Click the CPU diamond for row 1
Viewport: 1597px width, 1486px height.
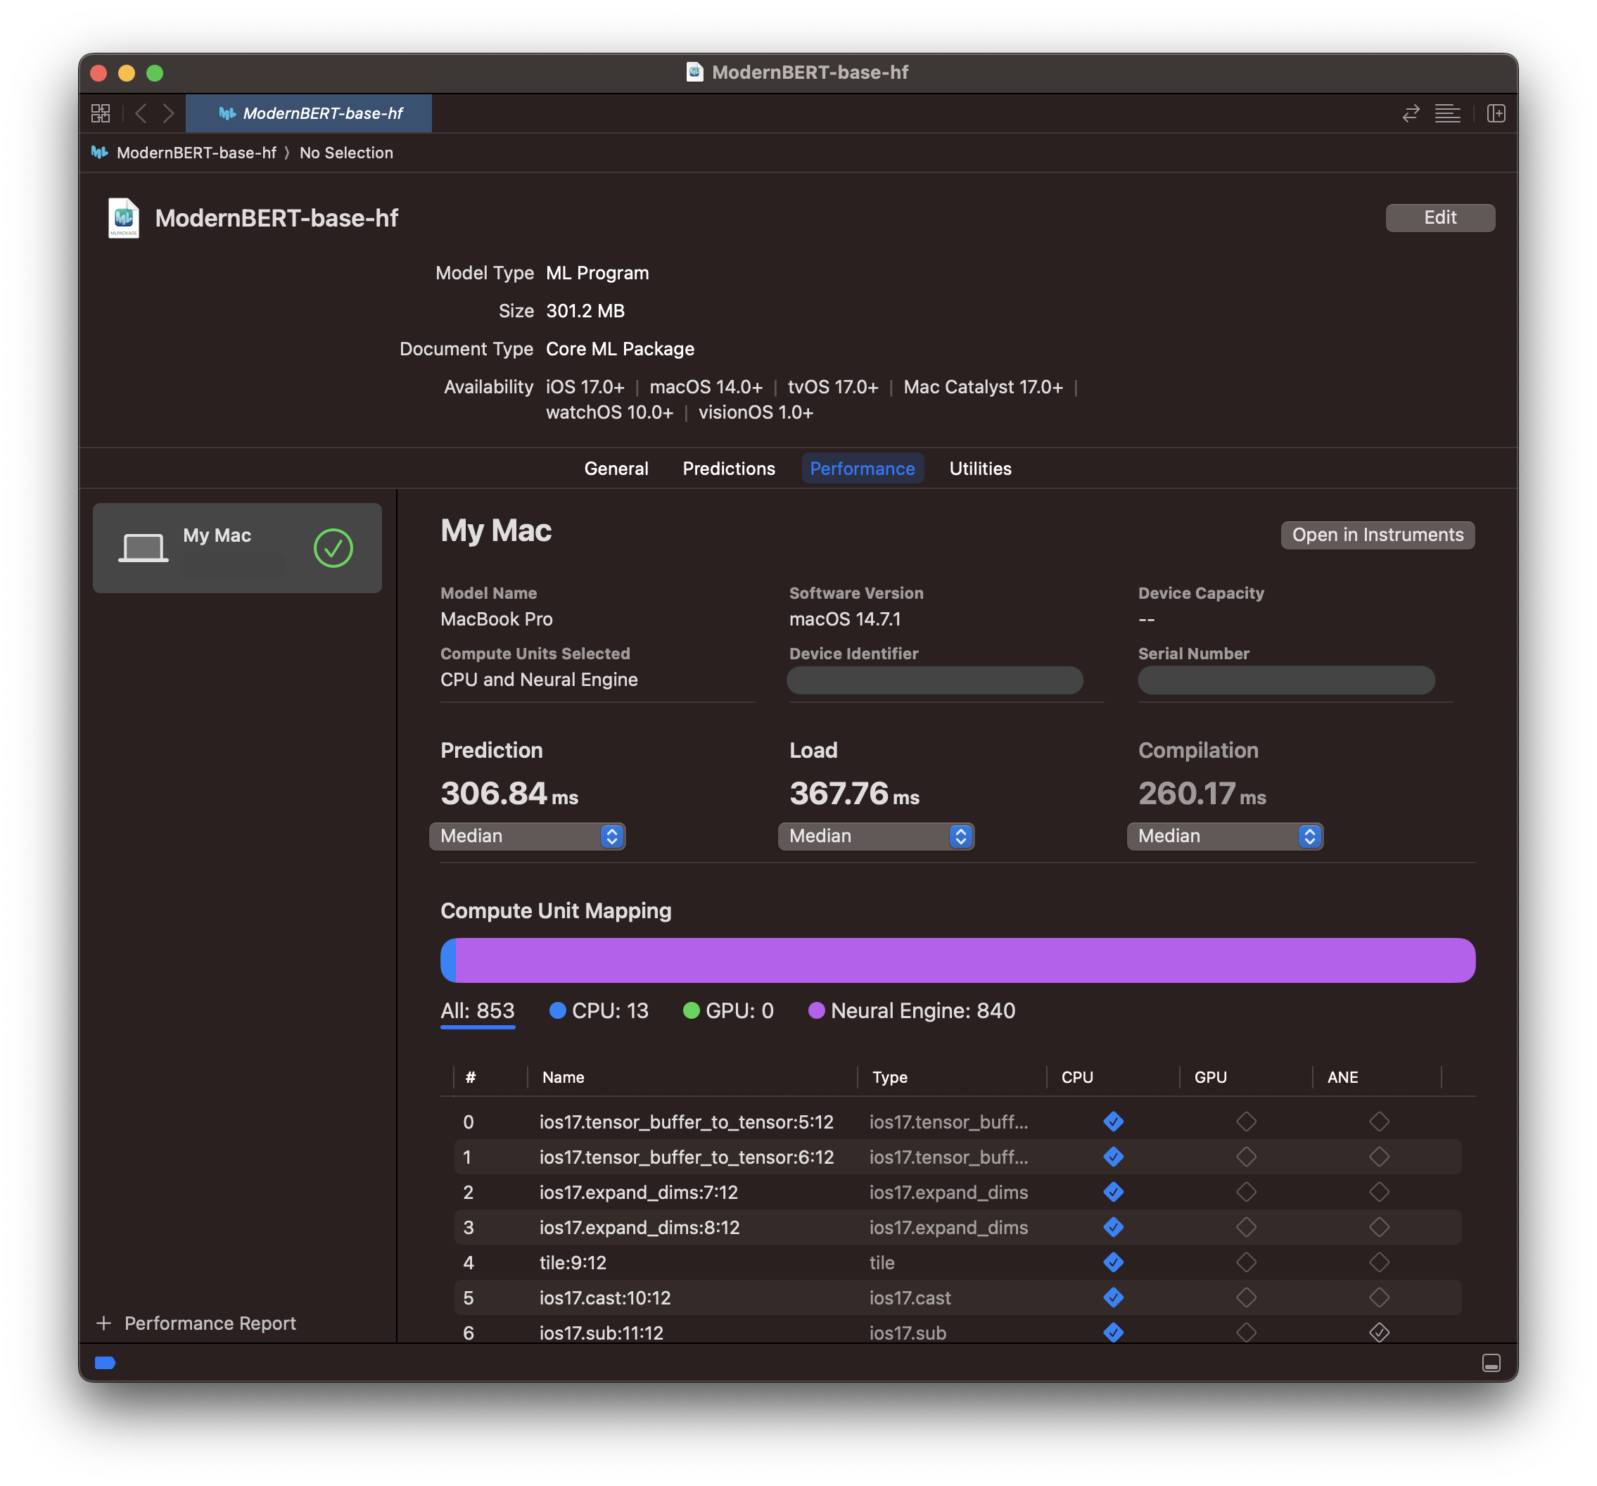[1114, 1157]
